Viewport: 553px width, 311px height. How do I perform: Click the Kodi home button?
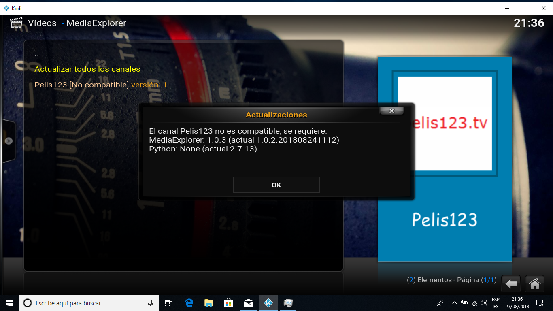click(534, 284)
